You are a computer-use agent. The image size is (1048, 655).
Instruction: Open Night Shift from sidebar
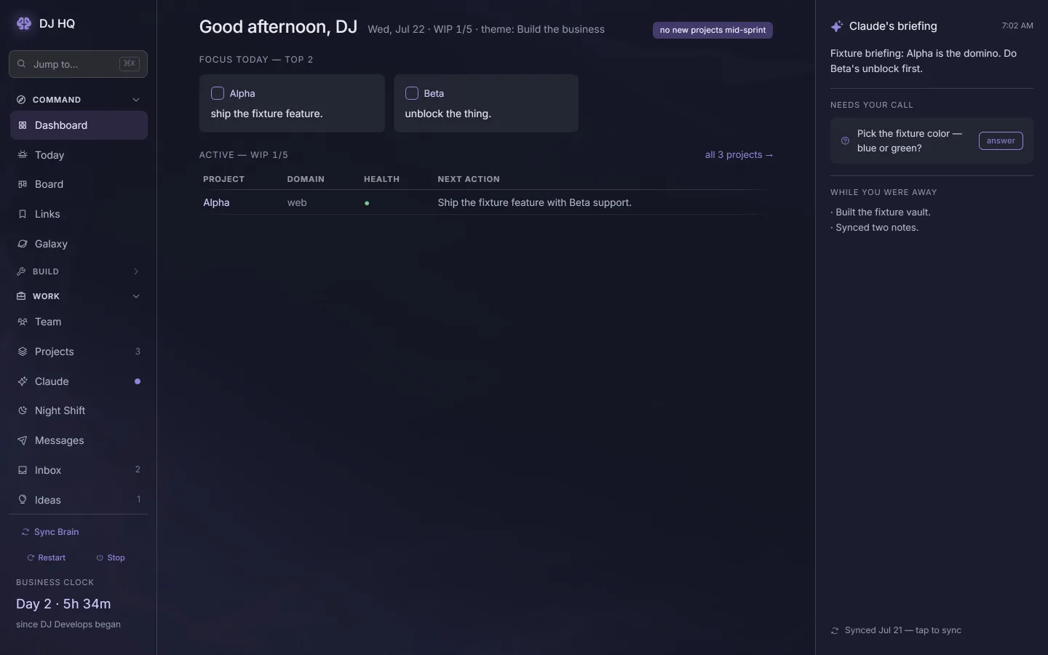(79, 410)
